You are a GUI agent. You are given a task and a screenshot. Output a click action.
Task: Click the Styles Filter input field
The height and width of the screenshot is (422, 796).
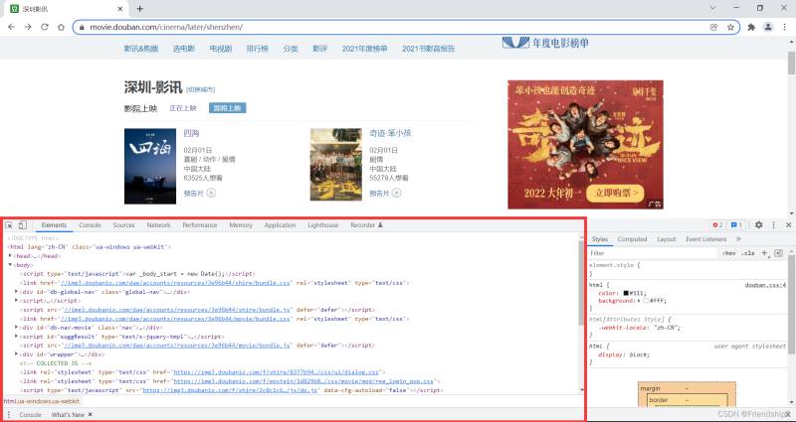(x=653, y=253)
